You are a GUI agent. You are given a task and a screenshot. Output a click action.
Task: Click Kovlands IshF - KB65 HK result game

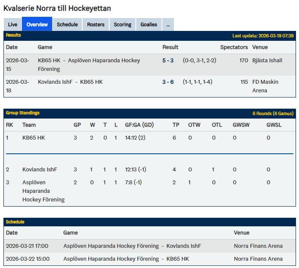70,82
